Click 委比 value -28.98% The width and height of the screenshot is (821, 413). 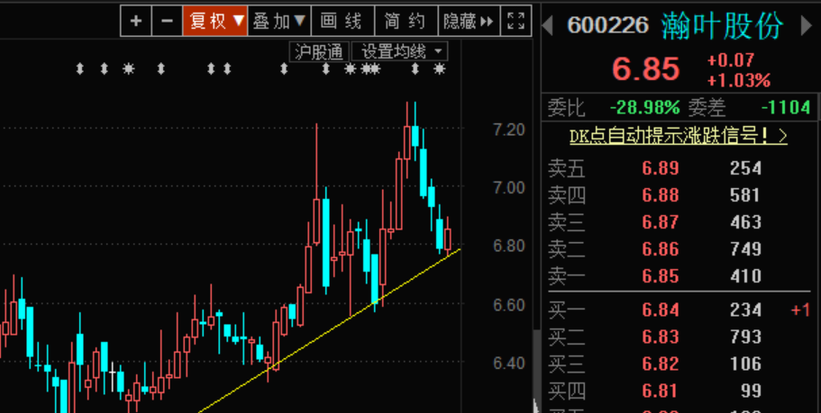point(644,108)
